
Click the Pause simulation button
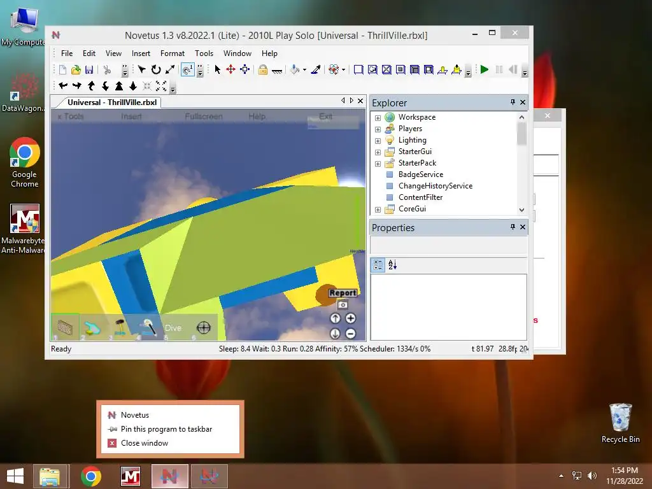tap(499, 69)
